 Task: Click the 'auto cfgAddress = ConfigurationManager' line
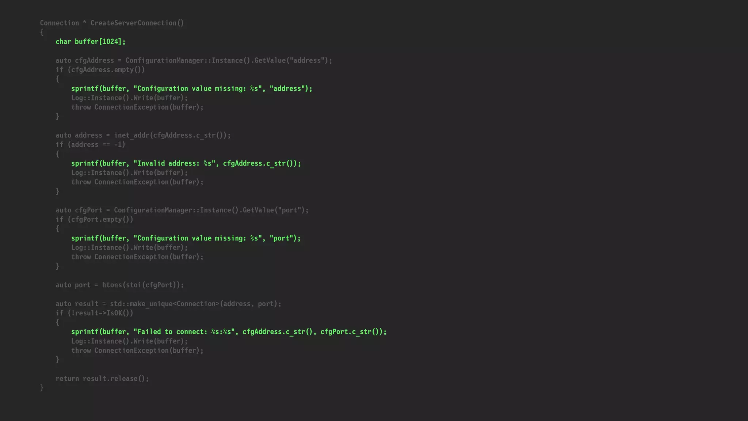[x=194, y=60]
